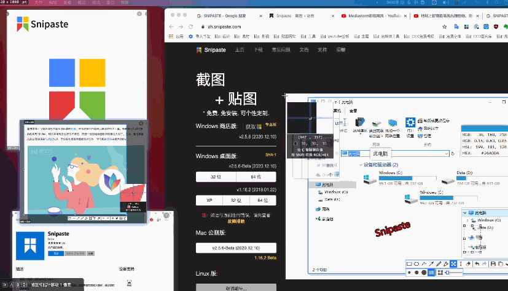Click the 敬请期待 Linux version button

click(236, 288)
